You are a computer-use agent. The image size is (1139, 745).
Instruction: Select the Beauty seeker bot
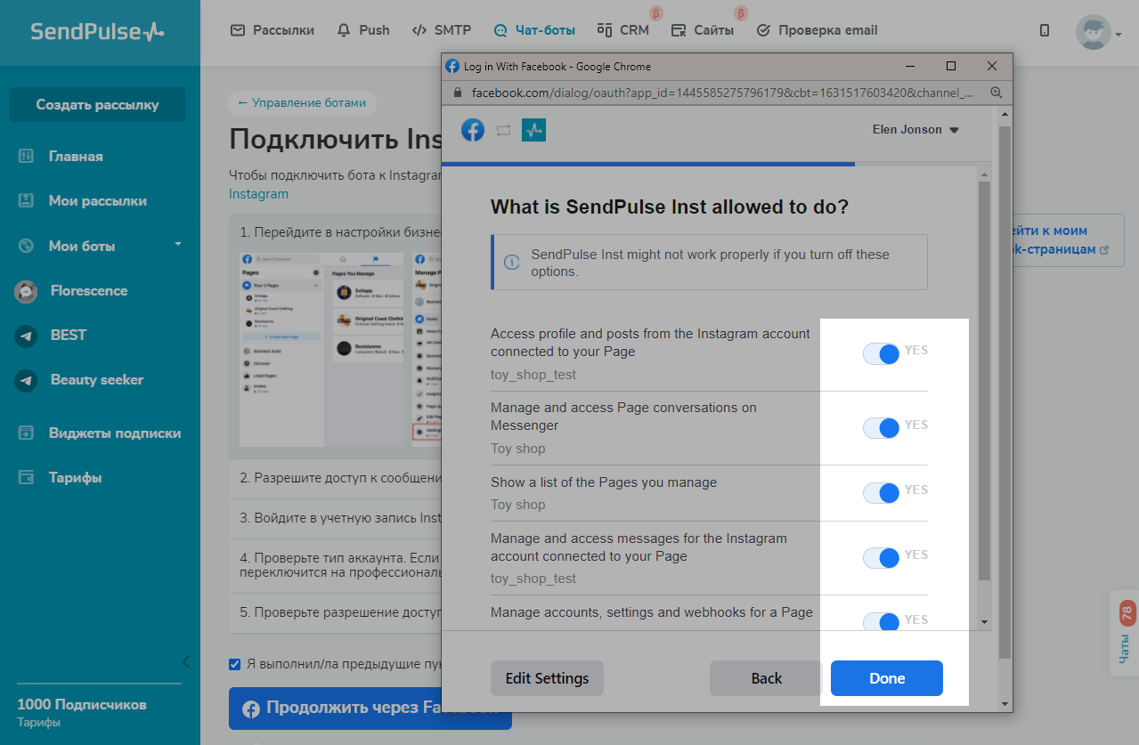click(97, 379)
